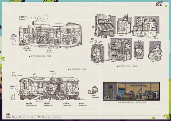The width and height of the screenshot is (171, 121).
Task: Click the 'E.T.D' annotation beside the train car
Action: pyautogui.click(x=11, y=89)
